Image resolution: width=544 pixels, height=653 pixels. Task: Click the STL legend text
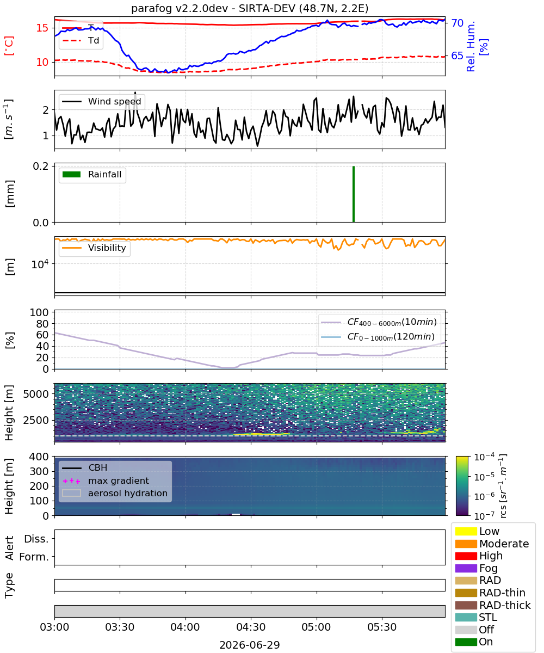(489, 617)
